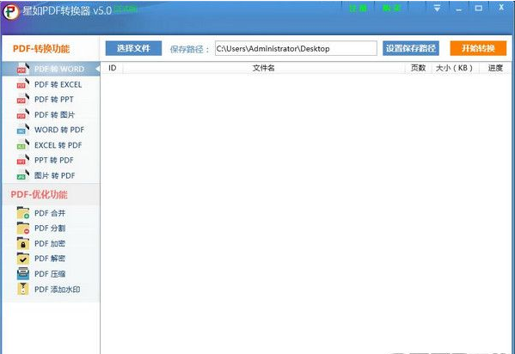Click the orange 开始转换 button
The width and height of the screenshot is (515, 354).
coord(478,48)
